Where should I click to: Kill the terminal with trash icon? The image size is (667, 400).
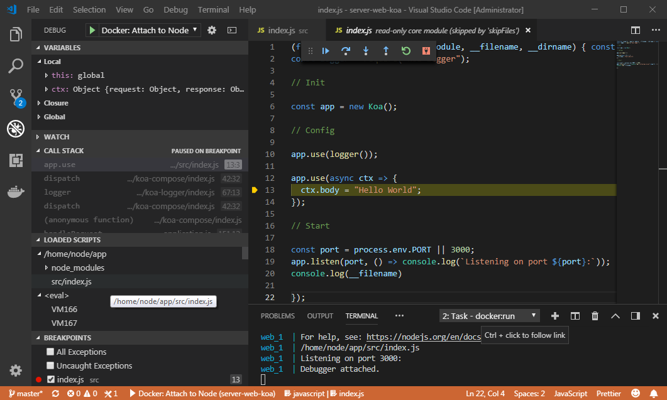pos(595,316)
